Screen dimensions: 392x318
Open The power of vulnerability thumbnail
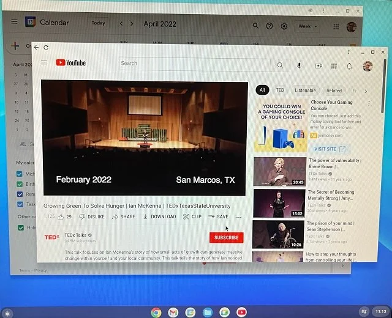click(x=280, y=172)
